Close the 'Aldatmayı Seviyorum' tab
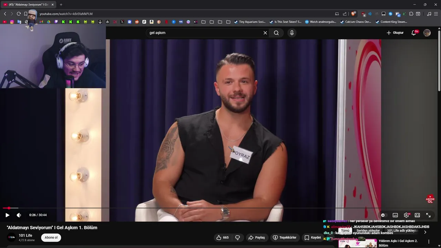Screen dimensions: 441x248 [52, 4]
